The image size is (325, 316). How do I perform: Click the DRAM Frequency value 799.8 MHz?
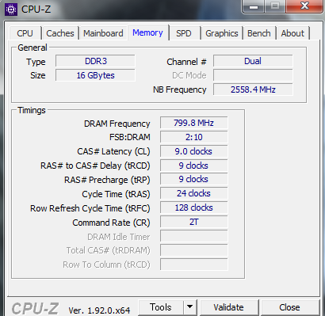tap(193, 123)
